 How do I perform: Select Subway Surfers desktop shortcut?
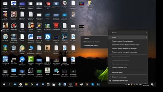pyautogui.click(x=31, y=27)
